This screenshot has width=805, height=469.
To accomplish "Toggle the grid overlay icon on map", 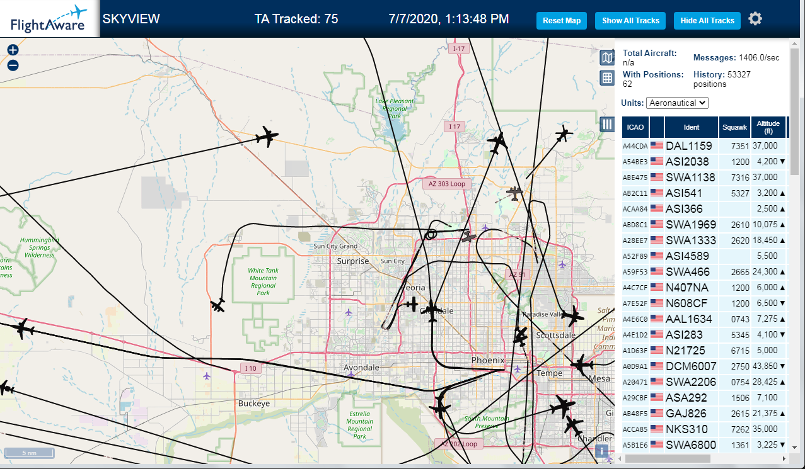I will pyautogui.click(x=606, y=78).
